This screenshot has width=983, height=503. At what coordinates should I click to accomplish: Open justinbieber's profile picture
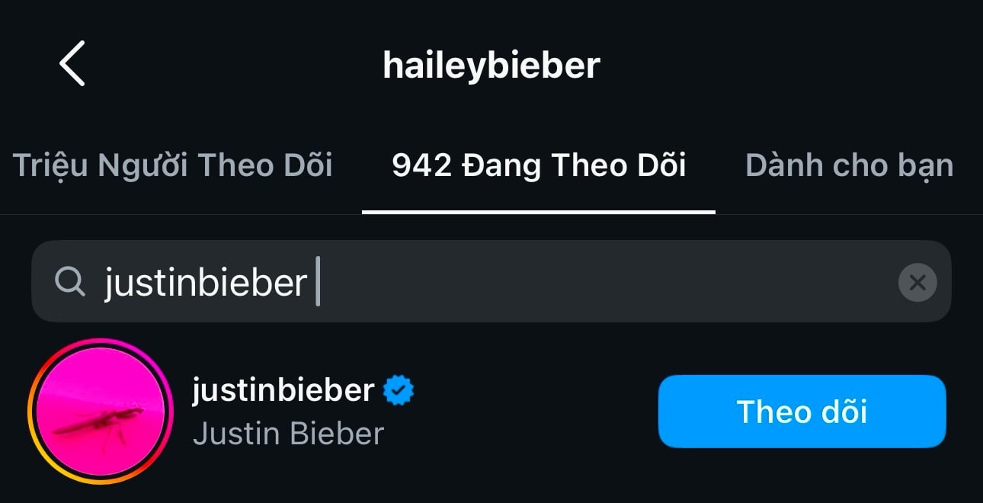point(101,412)
